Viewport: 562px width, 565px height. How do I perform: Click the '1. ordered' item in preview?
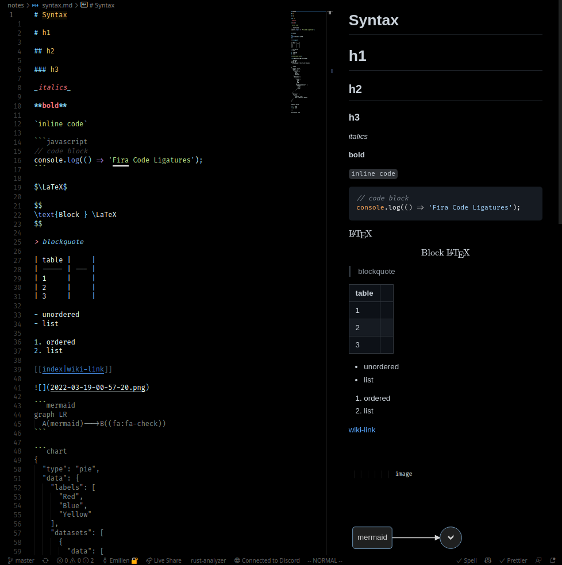tap(372, 398)
